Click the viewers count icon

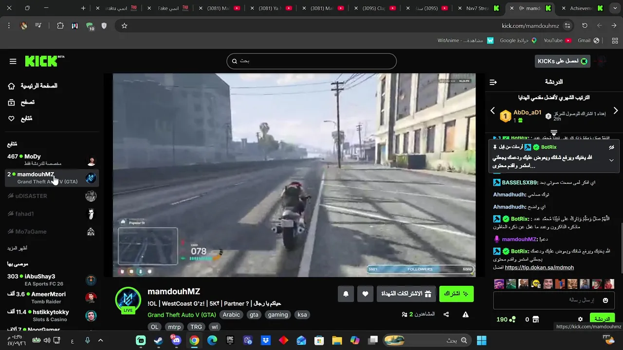pos(404,315)
